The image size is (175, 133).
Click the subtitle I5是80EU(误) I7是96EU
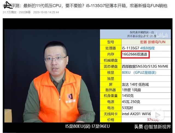pyautogui.click(x=87, y=126)
